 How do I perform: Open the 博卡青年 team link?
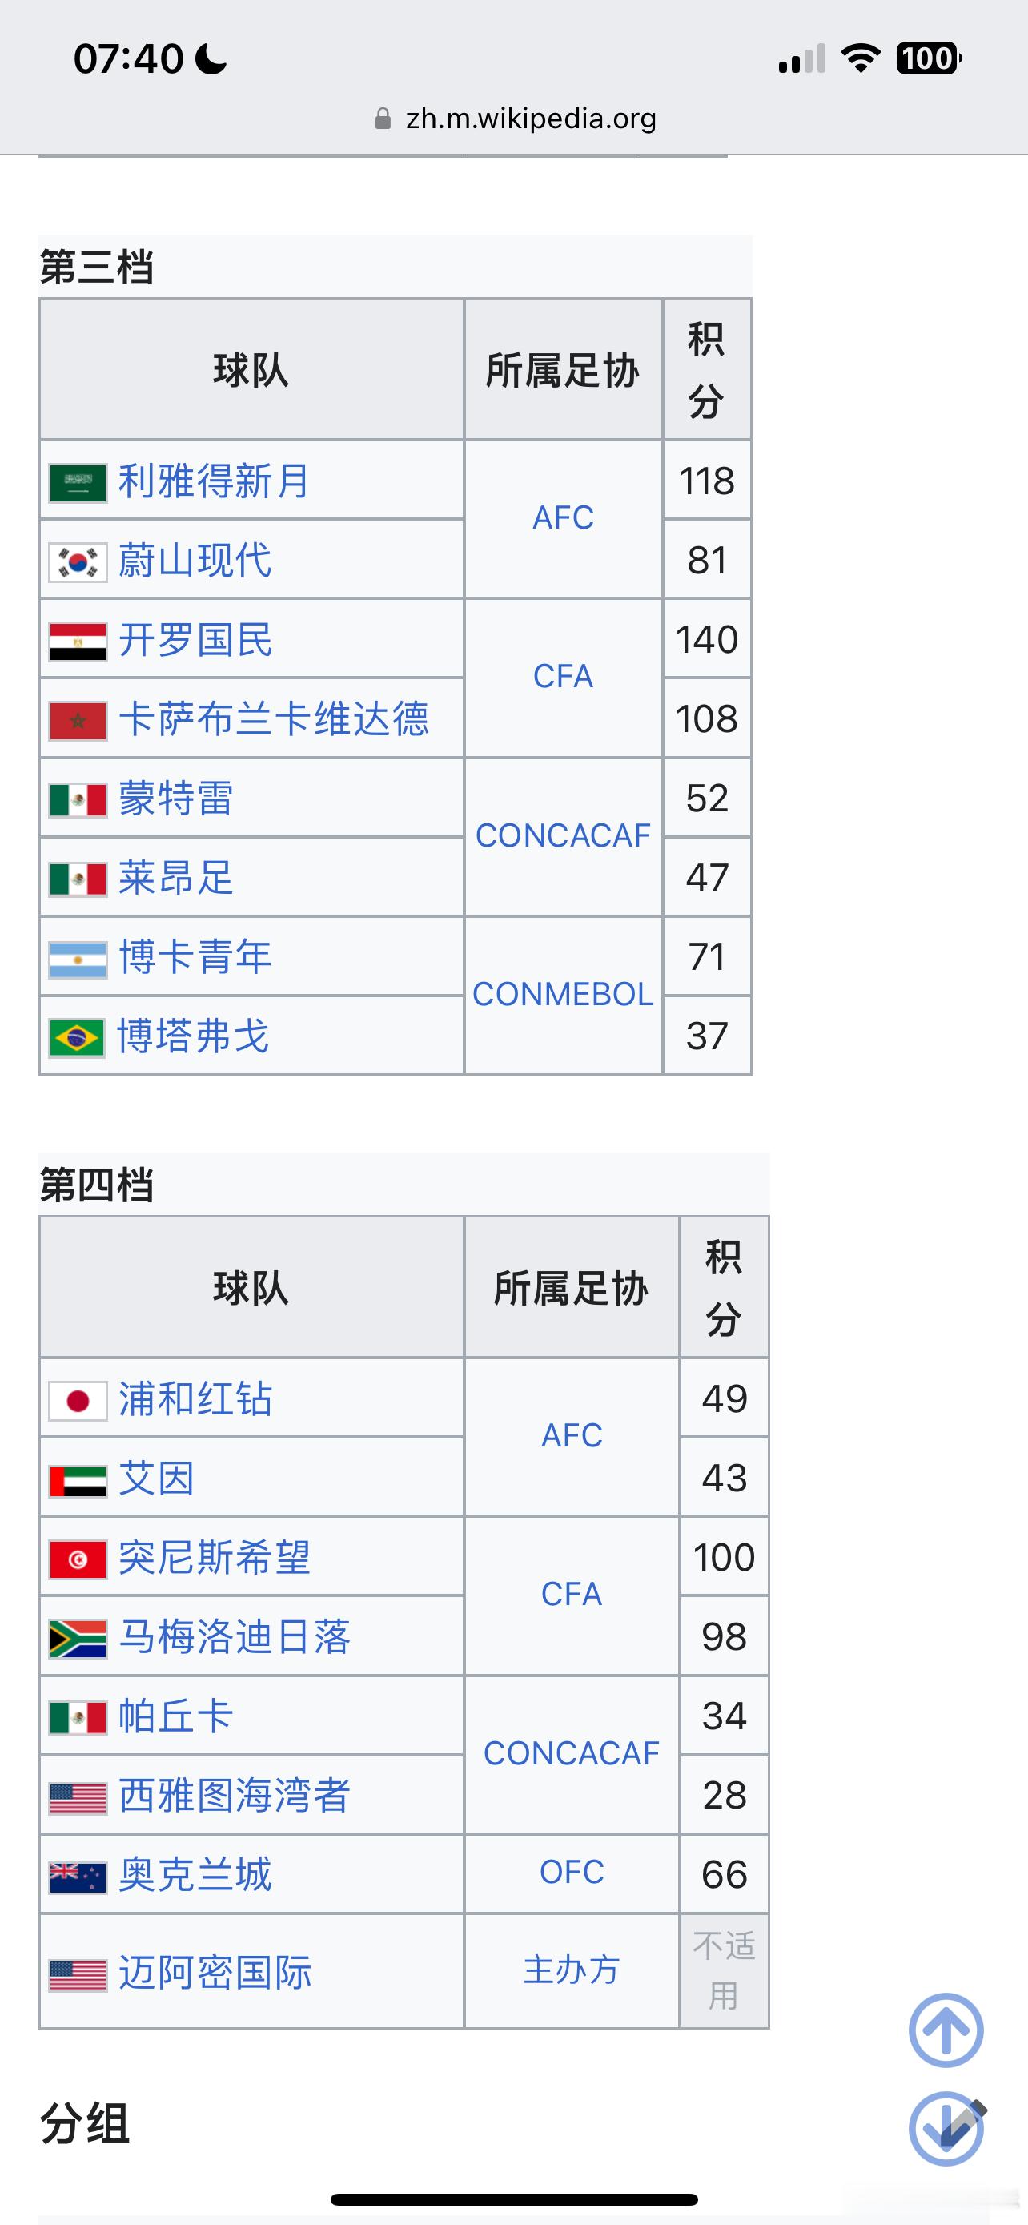tap(195, 957)
